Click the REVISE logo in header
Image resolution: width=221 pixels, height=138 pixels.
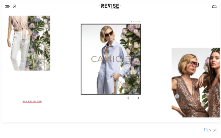click(x=110, y=6)
